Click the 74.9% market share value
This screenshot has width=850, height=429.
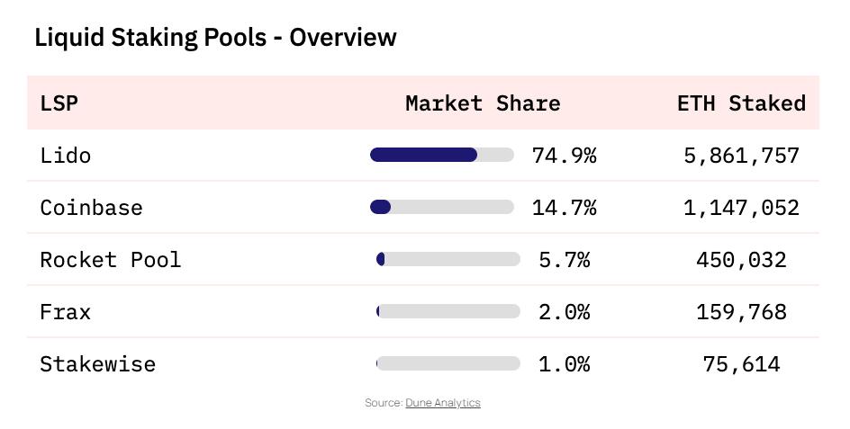point(565,156)
